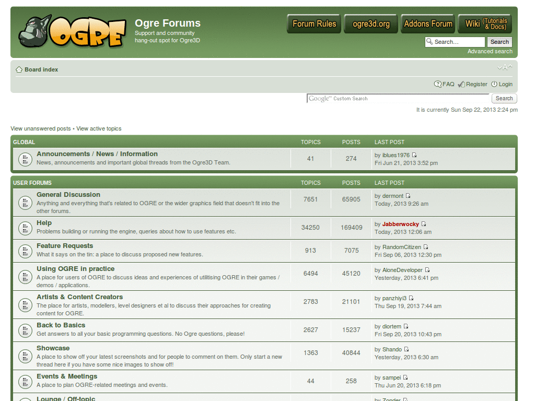View latest post icon next to panzhiyi3
Image resolution: width=535 pixels, height=401 pixels.
(411, 298)
